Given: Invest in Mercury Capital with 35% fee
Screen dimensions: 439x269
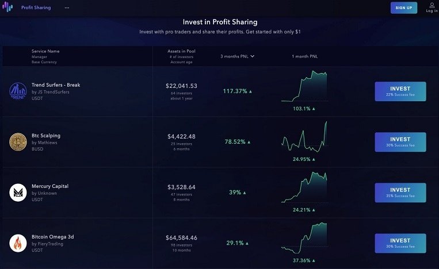Looking at the screenshot, I should click(x=400, y=193).
